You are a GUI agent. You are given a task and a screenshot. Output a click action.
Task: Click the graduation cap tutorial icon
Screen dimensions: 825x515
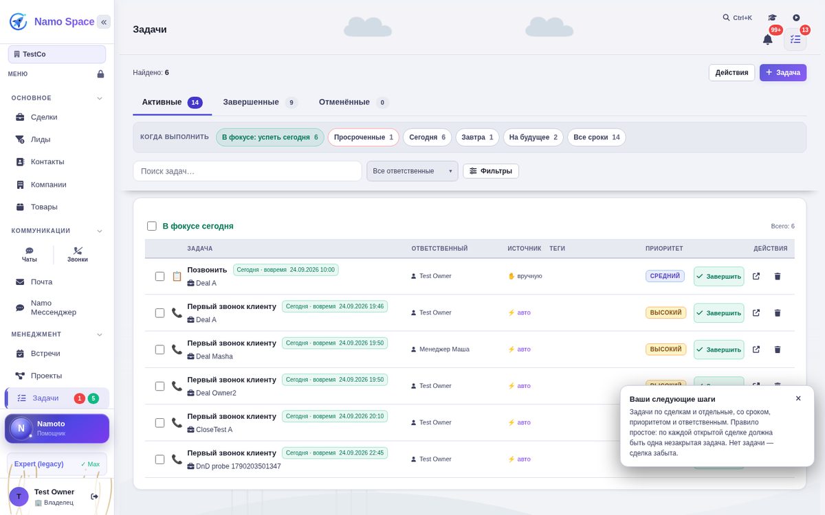[x=772, y=18]
